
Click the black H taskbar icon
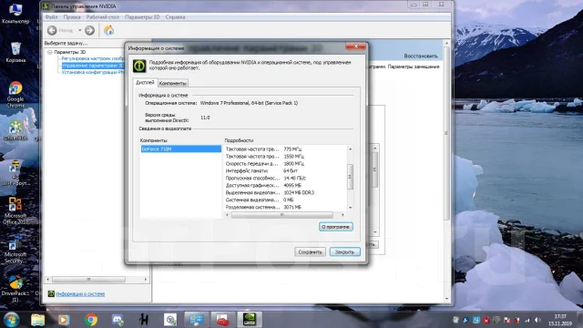click(144, 320)
